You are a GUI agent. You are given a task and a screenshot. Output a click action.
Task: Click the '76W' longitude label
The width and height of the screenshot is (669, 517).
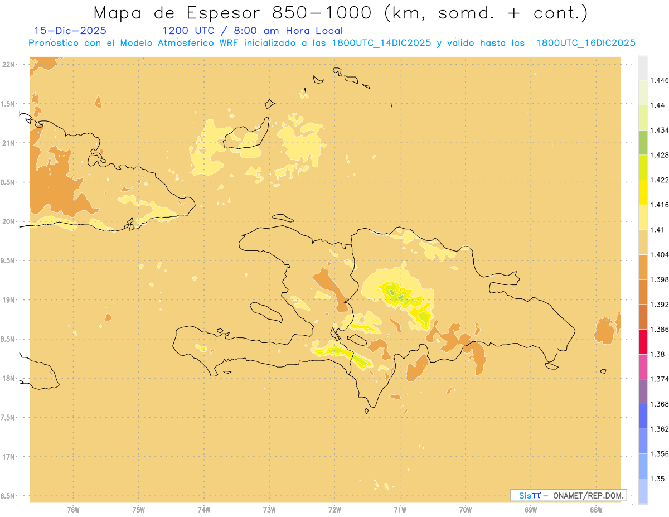coord(73,510)
